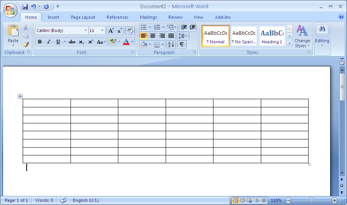Open the font size dropdown
This screenshot has height=205, width=347.
coord(103,30)
